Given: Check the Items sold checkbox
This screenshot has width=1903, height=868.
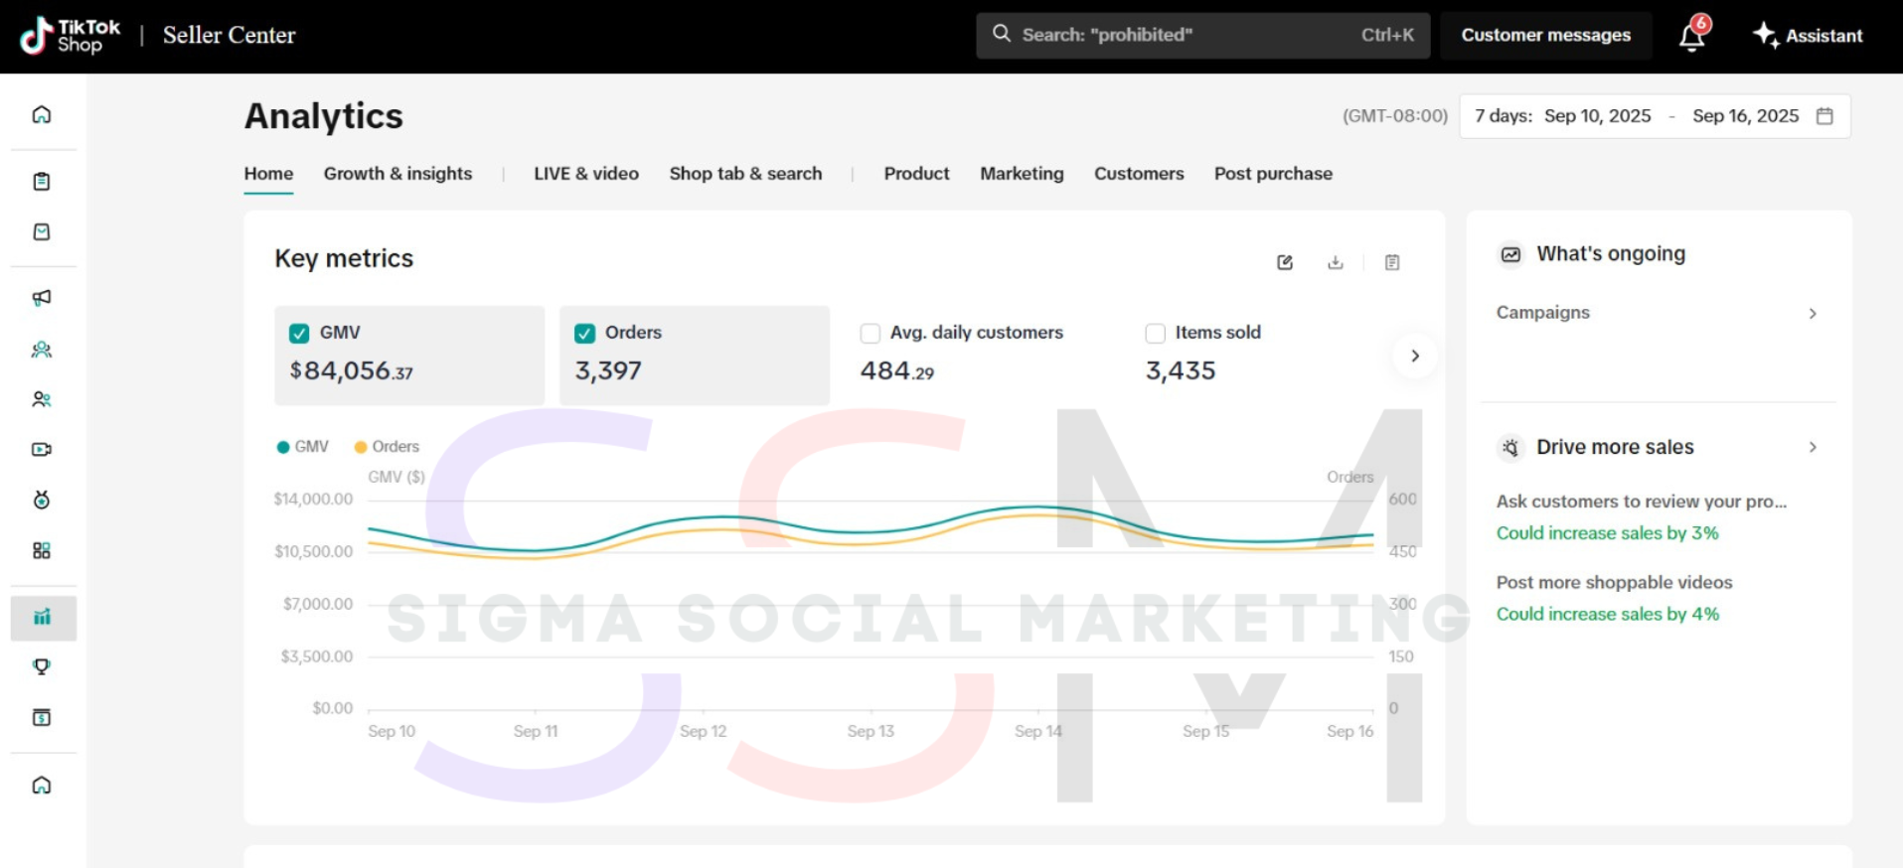Looking at the screenshot, I should coord(1155,334).
